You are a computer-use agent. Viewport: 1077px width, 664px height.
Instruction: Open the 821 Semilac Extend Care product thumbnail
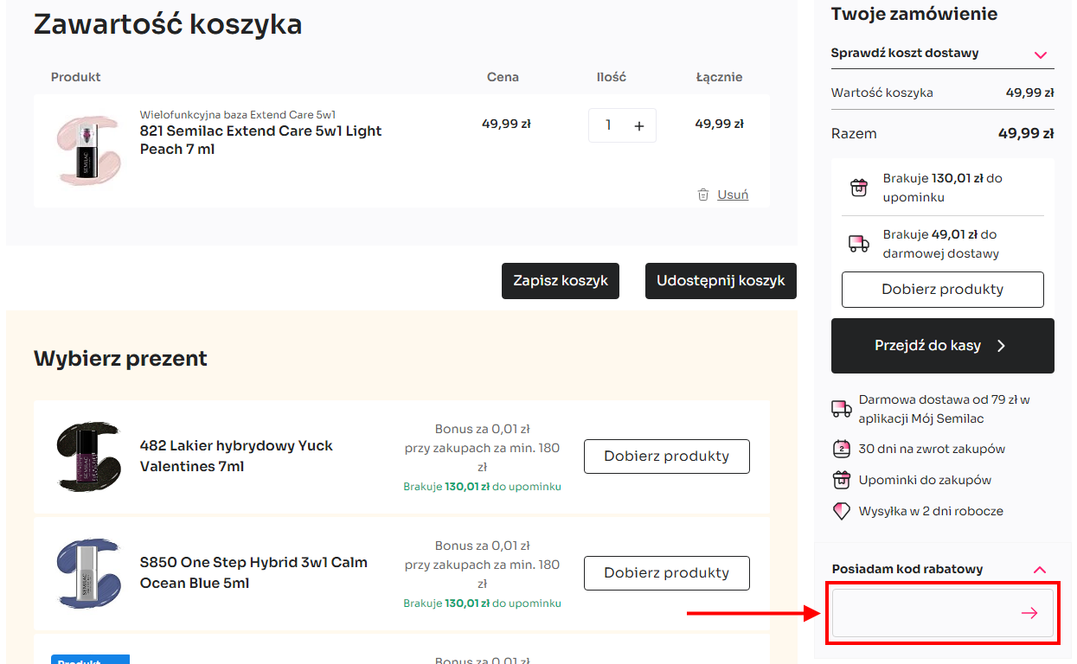point(87,150)
